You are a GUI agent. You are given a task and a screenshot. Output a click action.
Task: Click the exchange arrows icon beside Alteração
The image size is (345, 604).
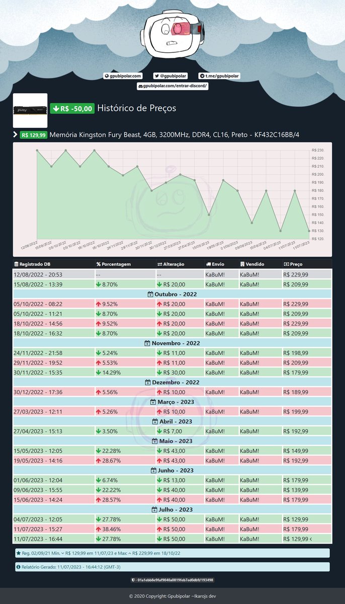(x=159, y=264)
